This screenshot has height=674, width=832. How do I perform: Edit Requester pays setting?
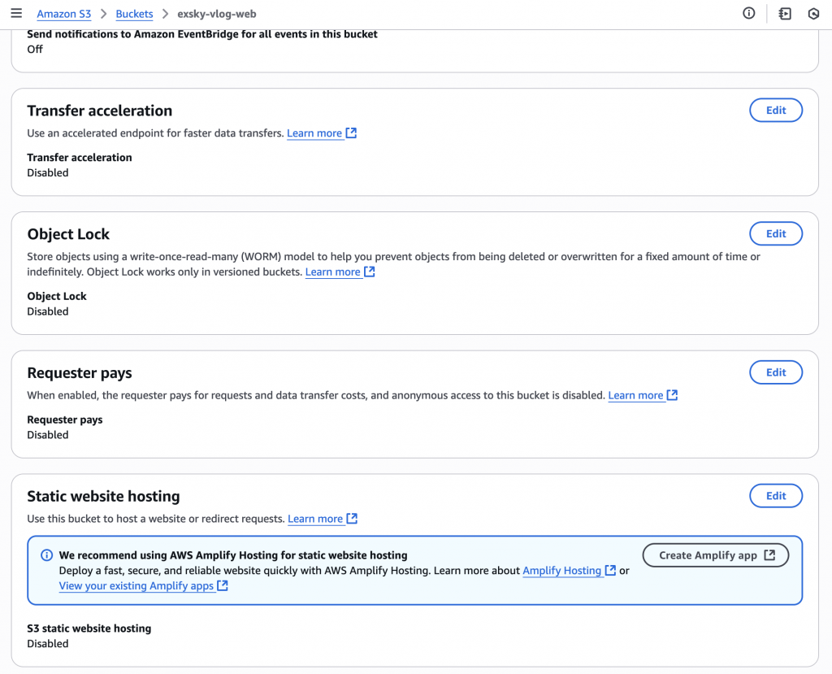(x=775, y=372)
